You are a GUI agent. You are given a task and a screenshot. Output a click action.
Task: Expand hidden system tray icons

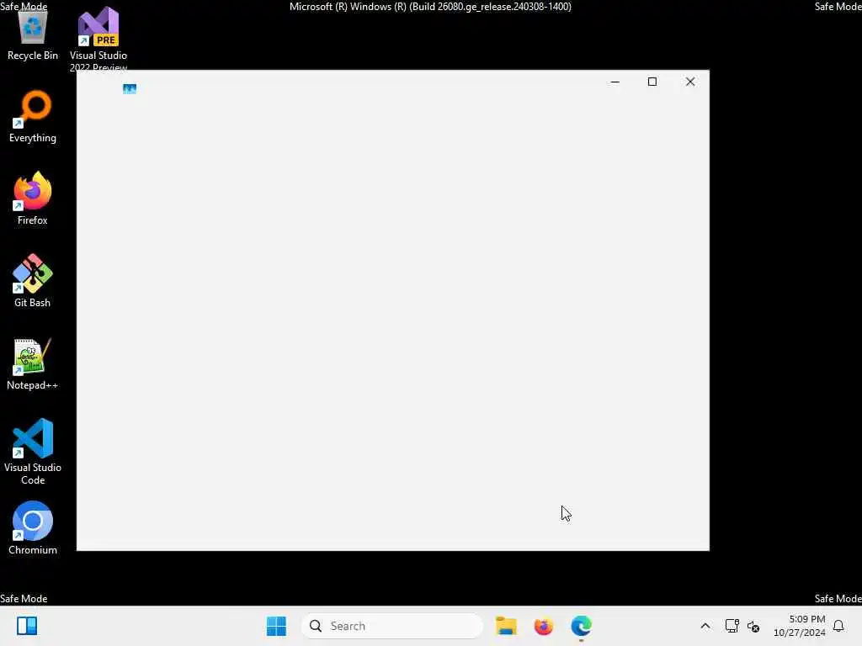[x=705, y=626]
